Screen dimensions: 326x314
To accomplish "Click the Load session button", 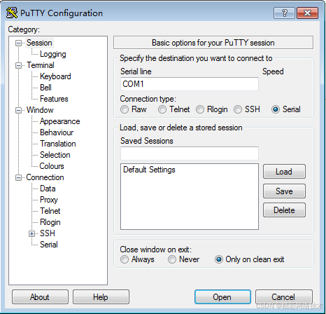I will (284, 172).
